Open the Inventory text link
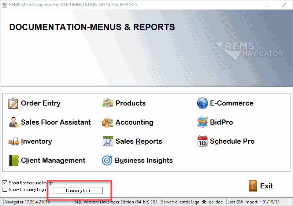293x206 pixels. [36, 141]
